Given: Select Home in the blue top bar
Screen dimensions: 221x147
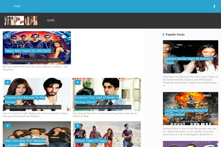Looking at the screenshot, I should pyautogui.click(x=17, y=6).
